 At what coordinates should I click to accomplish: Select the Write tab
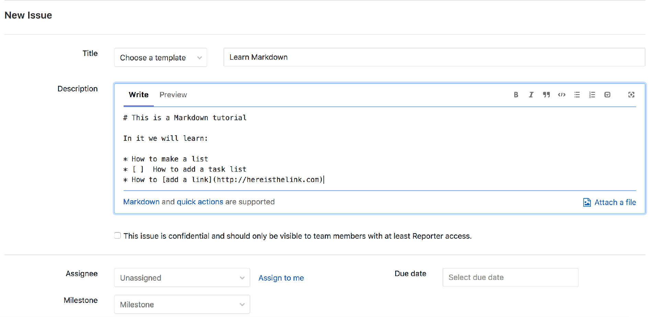click(138, 94)
